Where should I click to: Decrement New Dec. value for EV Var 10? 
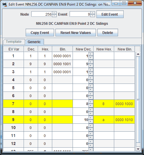pyautogui.click(x=91, y=130)
